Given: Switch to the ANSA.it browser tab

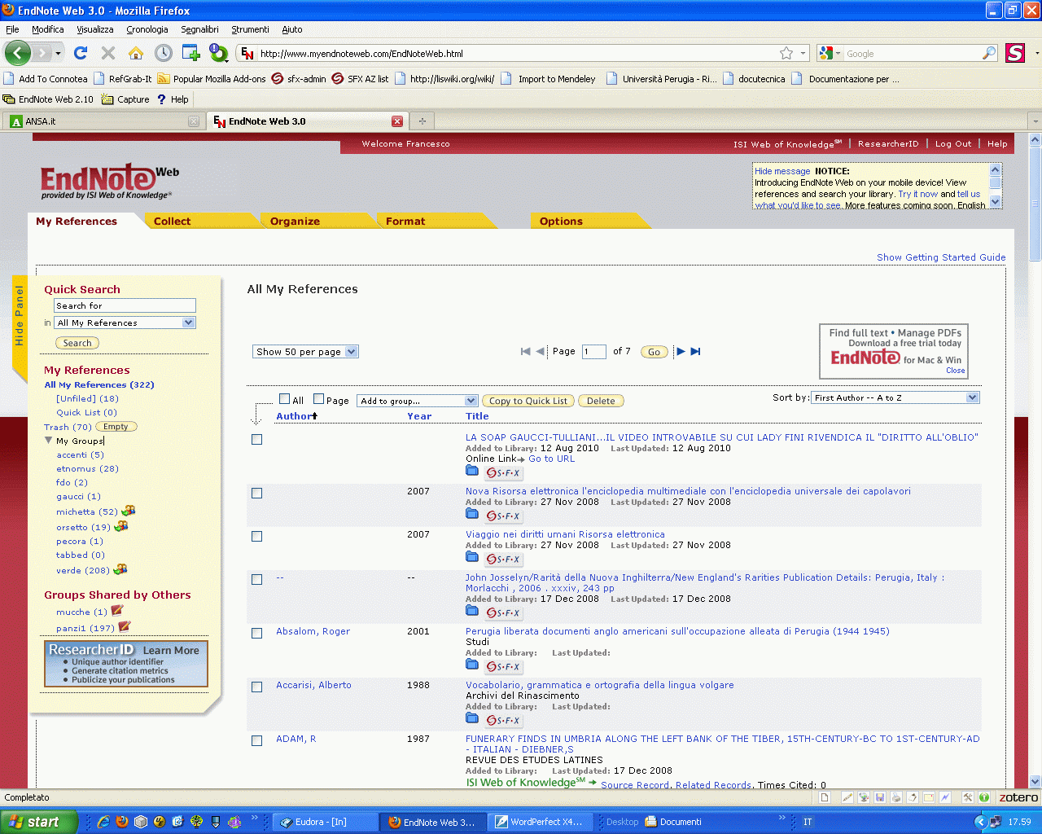Looking at the screenshot, I should point(103,121).
